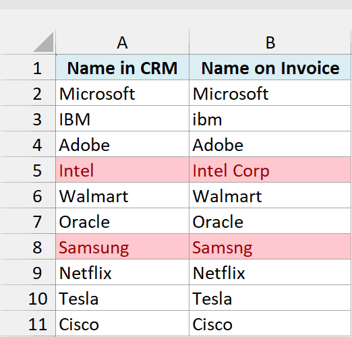Screen dimensions: 352x337
Task: Select row 7 header
Action: coord(28,221)
